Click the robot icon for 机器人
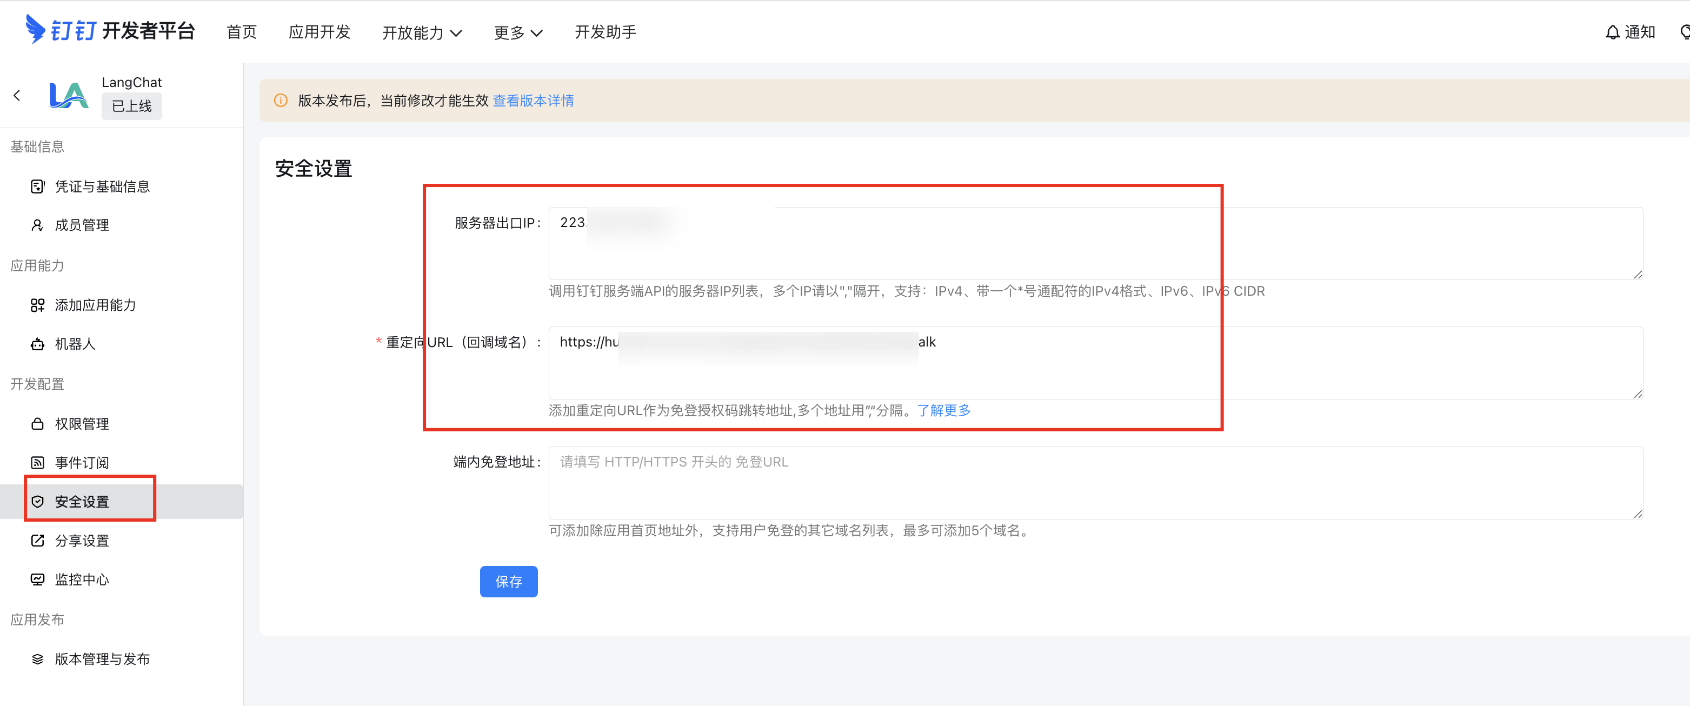 (x=37, y=344)
